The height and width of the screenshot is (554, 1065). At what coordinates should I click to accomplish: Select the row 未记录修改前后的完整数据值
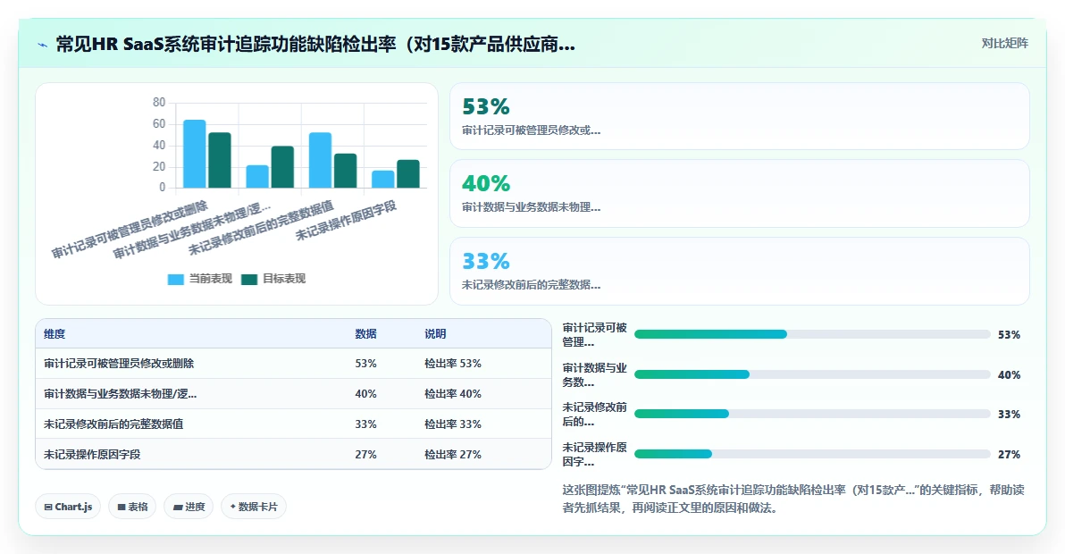click(293, 424)
